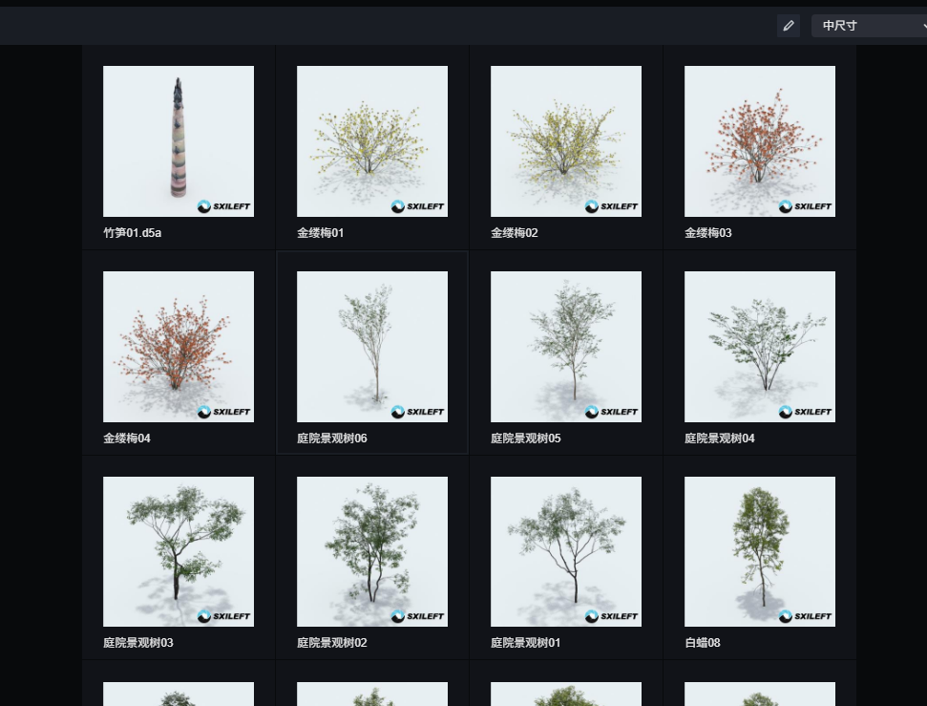
Task: Click the 庭院景观树02 name label
Action: (x=332, y=642)
